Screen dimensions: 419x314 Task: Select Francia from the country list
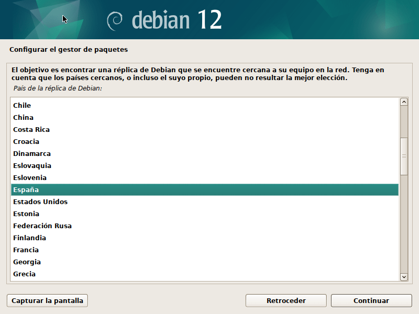pos(205,250)
